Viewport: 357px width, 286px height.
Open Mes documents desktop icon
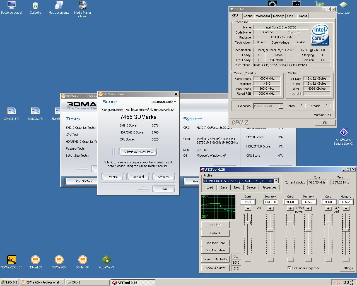coord(59,8)
